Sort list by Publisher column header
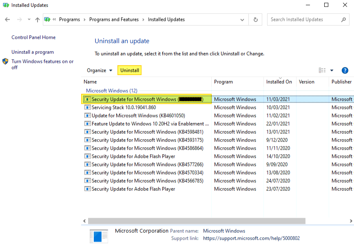The width and height of the screenshot is (354, 248). (x=342, y=82)
